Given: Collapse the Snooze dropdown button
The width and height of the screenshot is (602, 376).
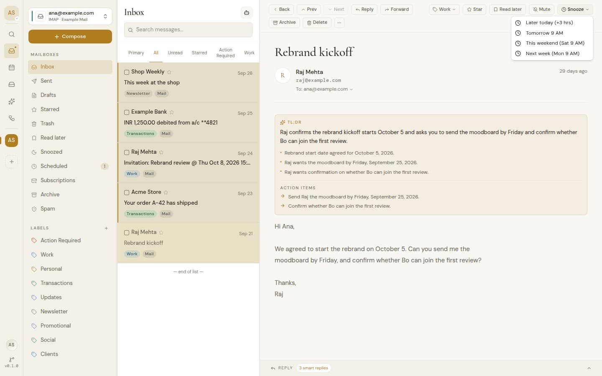Looking at the screenshot, I should click(x=575, y=10).
